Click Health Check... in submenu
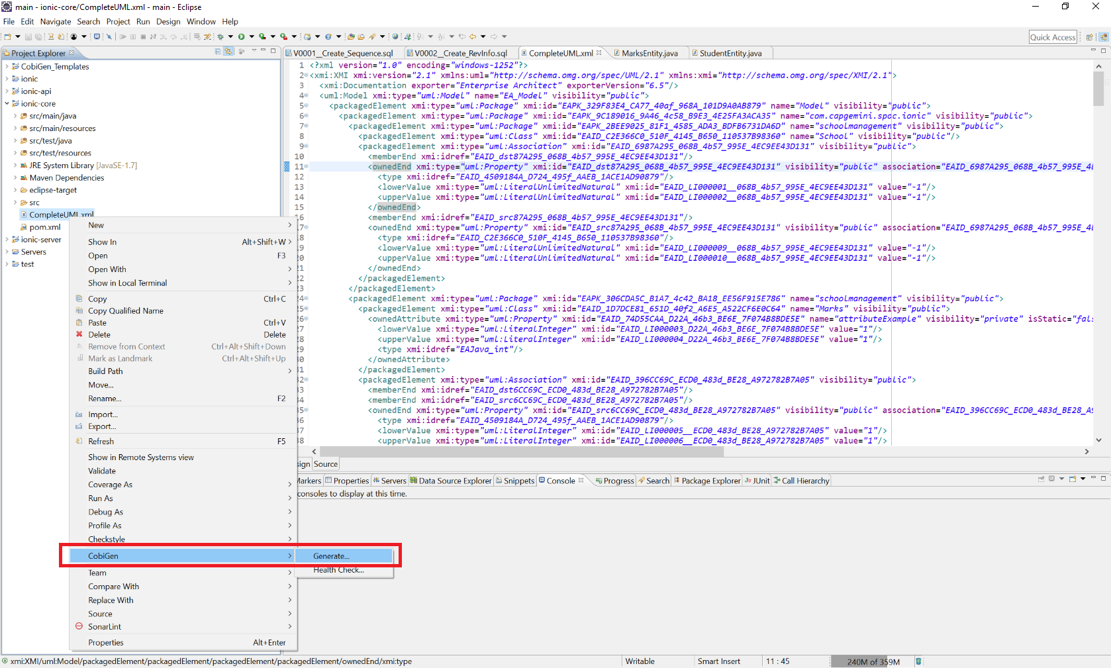 [x=338, y=570]
